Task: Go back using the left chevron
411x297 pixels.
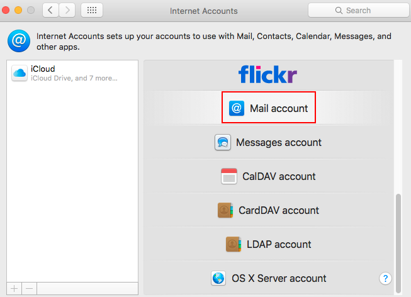Action: point(50,10)
